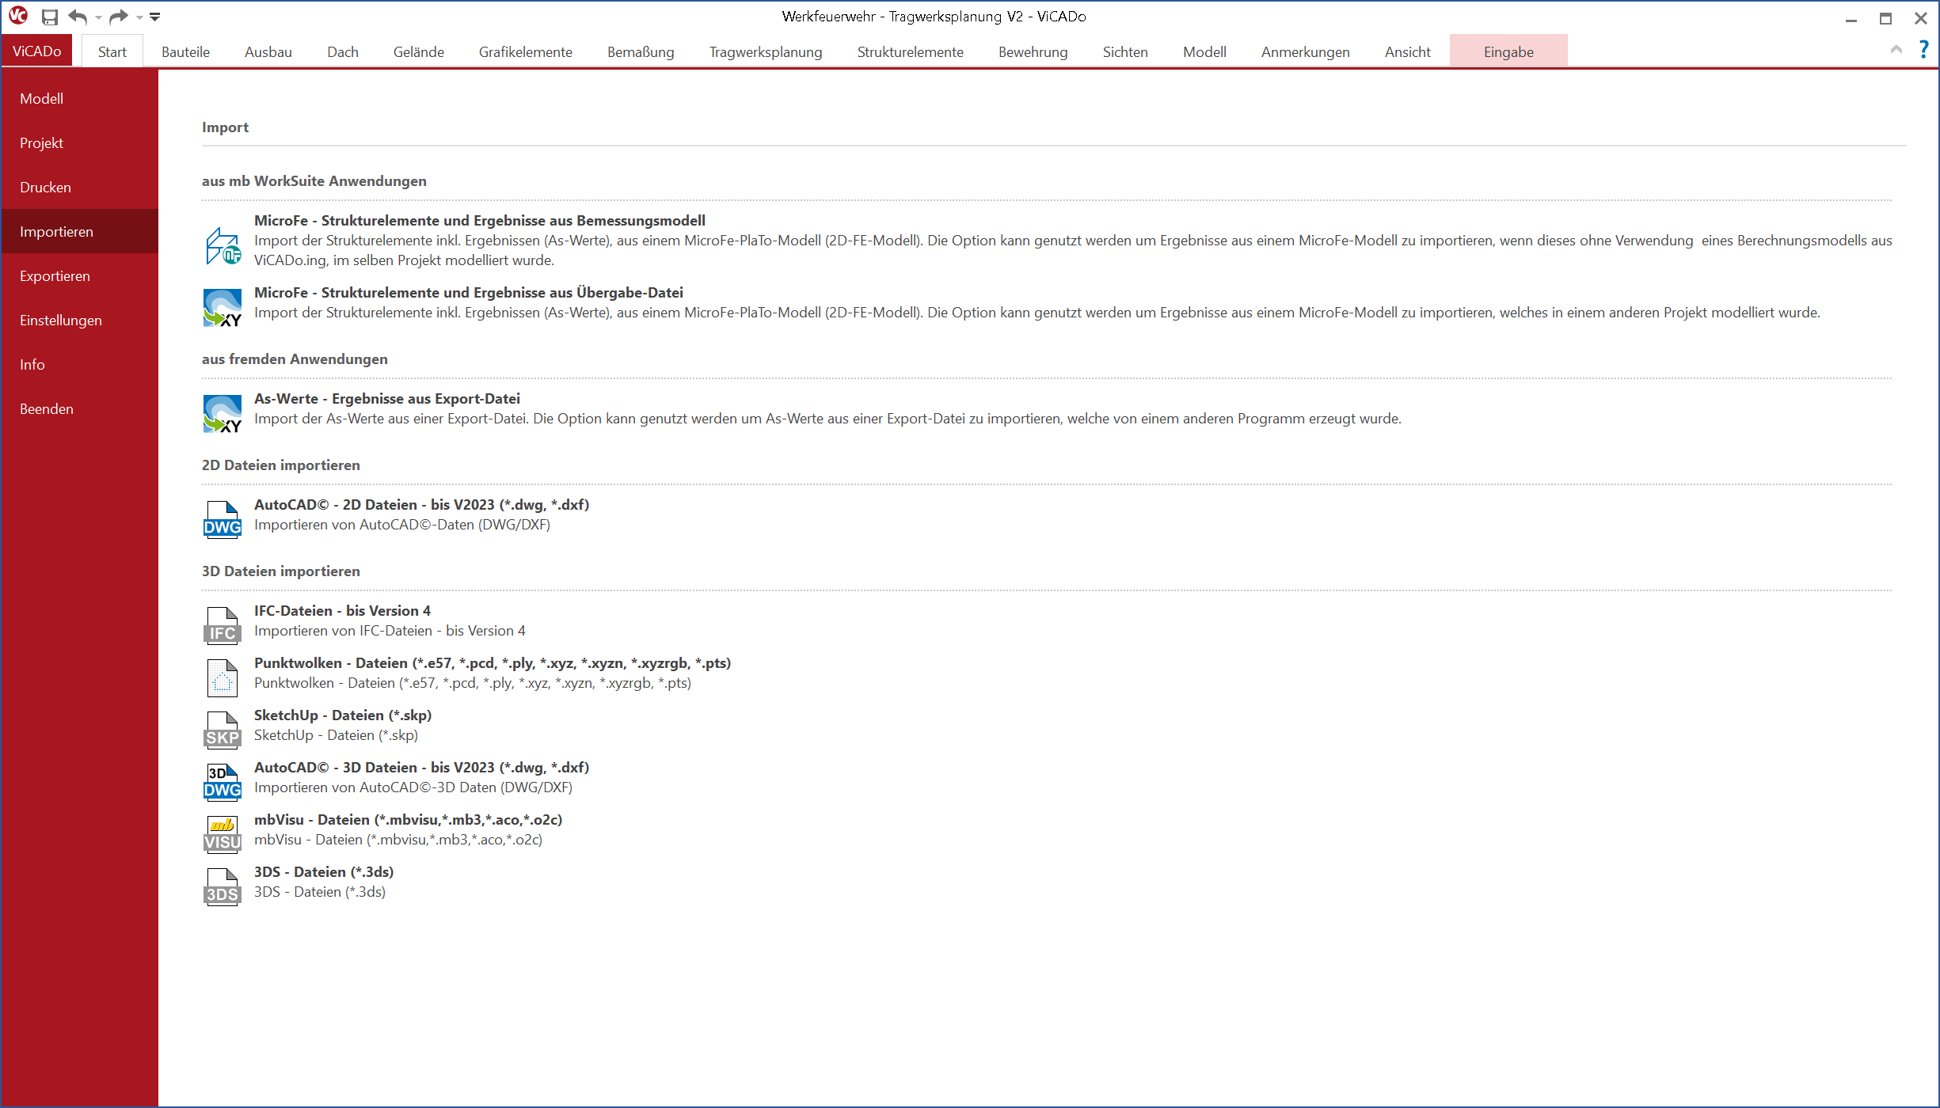The width and height of the screenshot is (1940, 1108).
Task: Click the MicroFe Übergabe-Datei import icon
Action: click(223, 308)
